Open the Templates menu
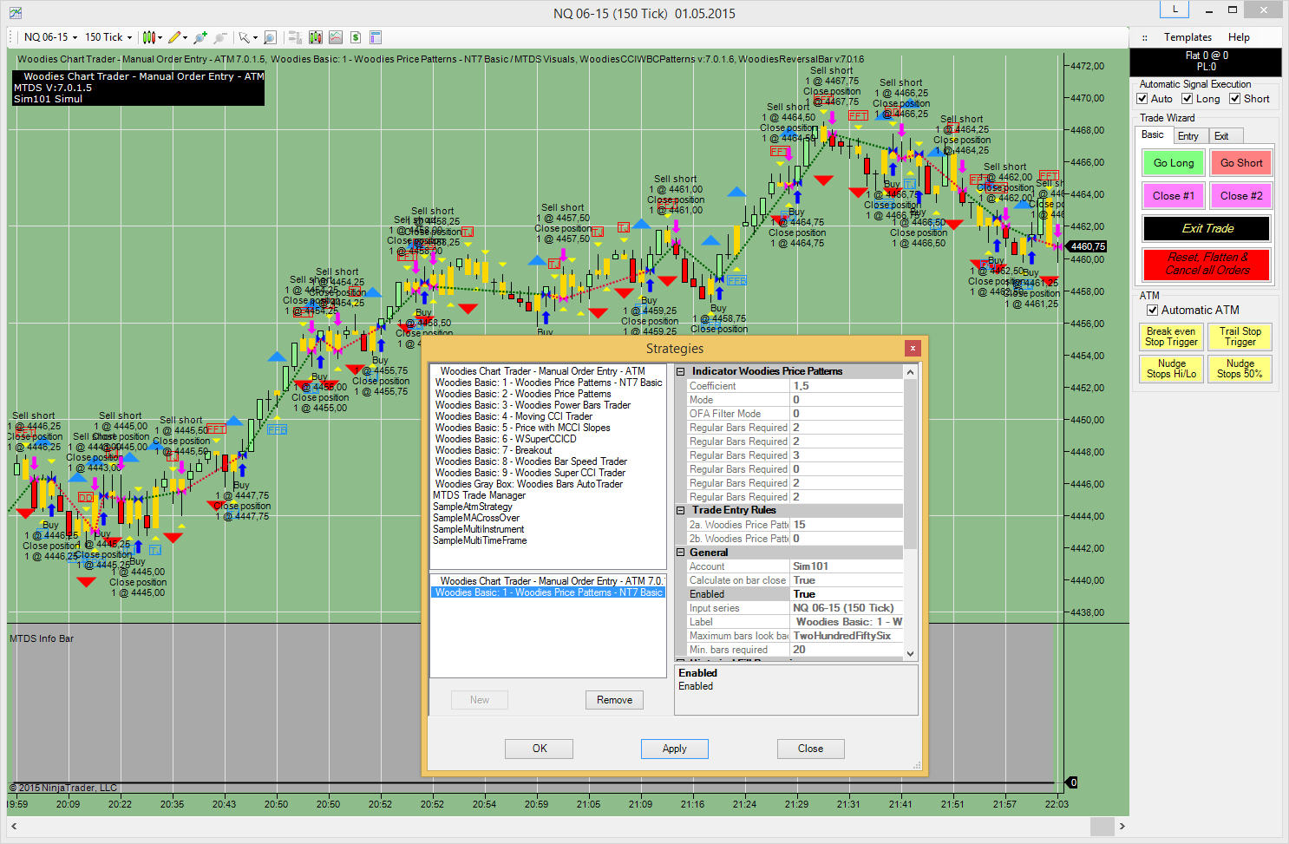This screenshot has width=1289, height=844. pyautogui.click(x=1188, y=37)
